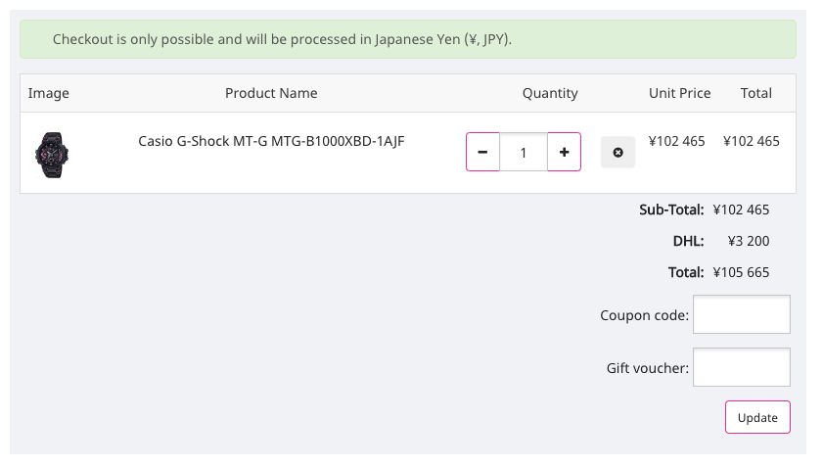This screenshot has height=467, width=823.
Task: Remove the Casio G-Shock from cart
Action: point(617,152)
